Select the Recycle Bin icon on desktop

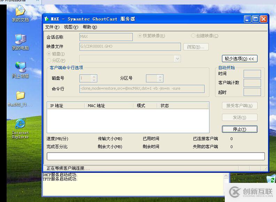click(271, 179)
